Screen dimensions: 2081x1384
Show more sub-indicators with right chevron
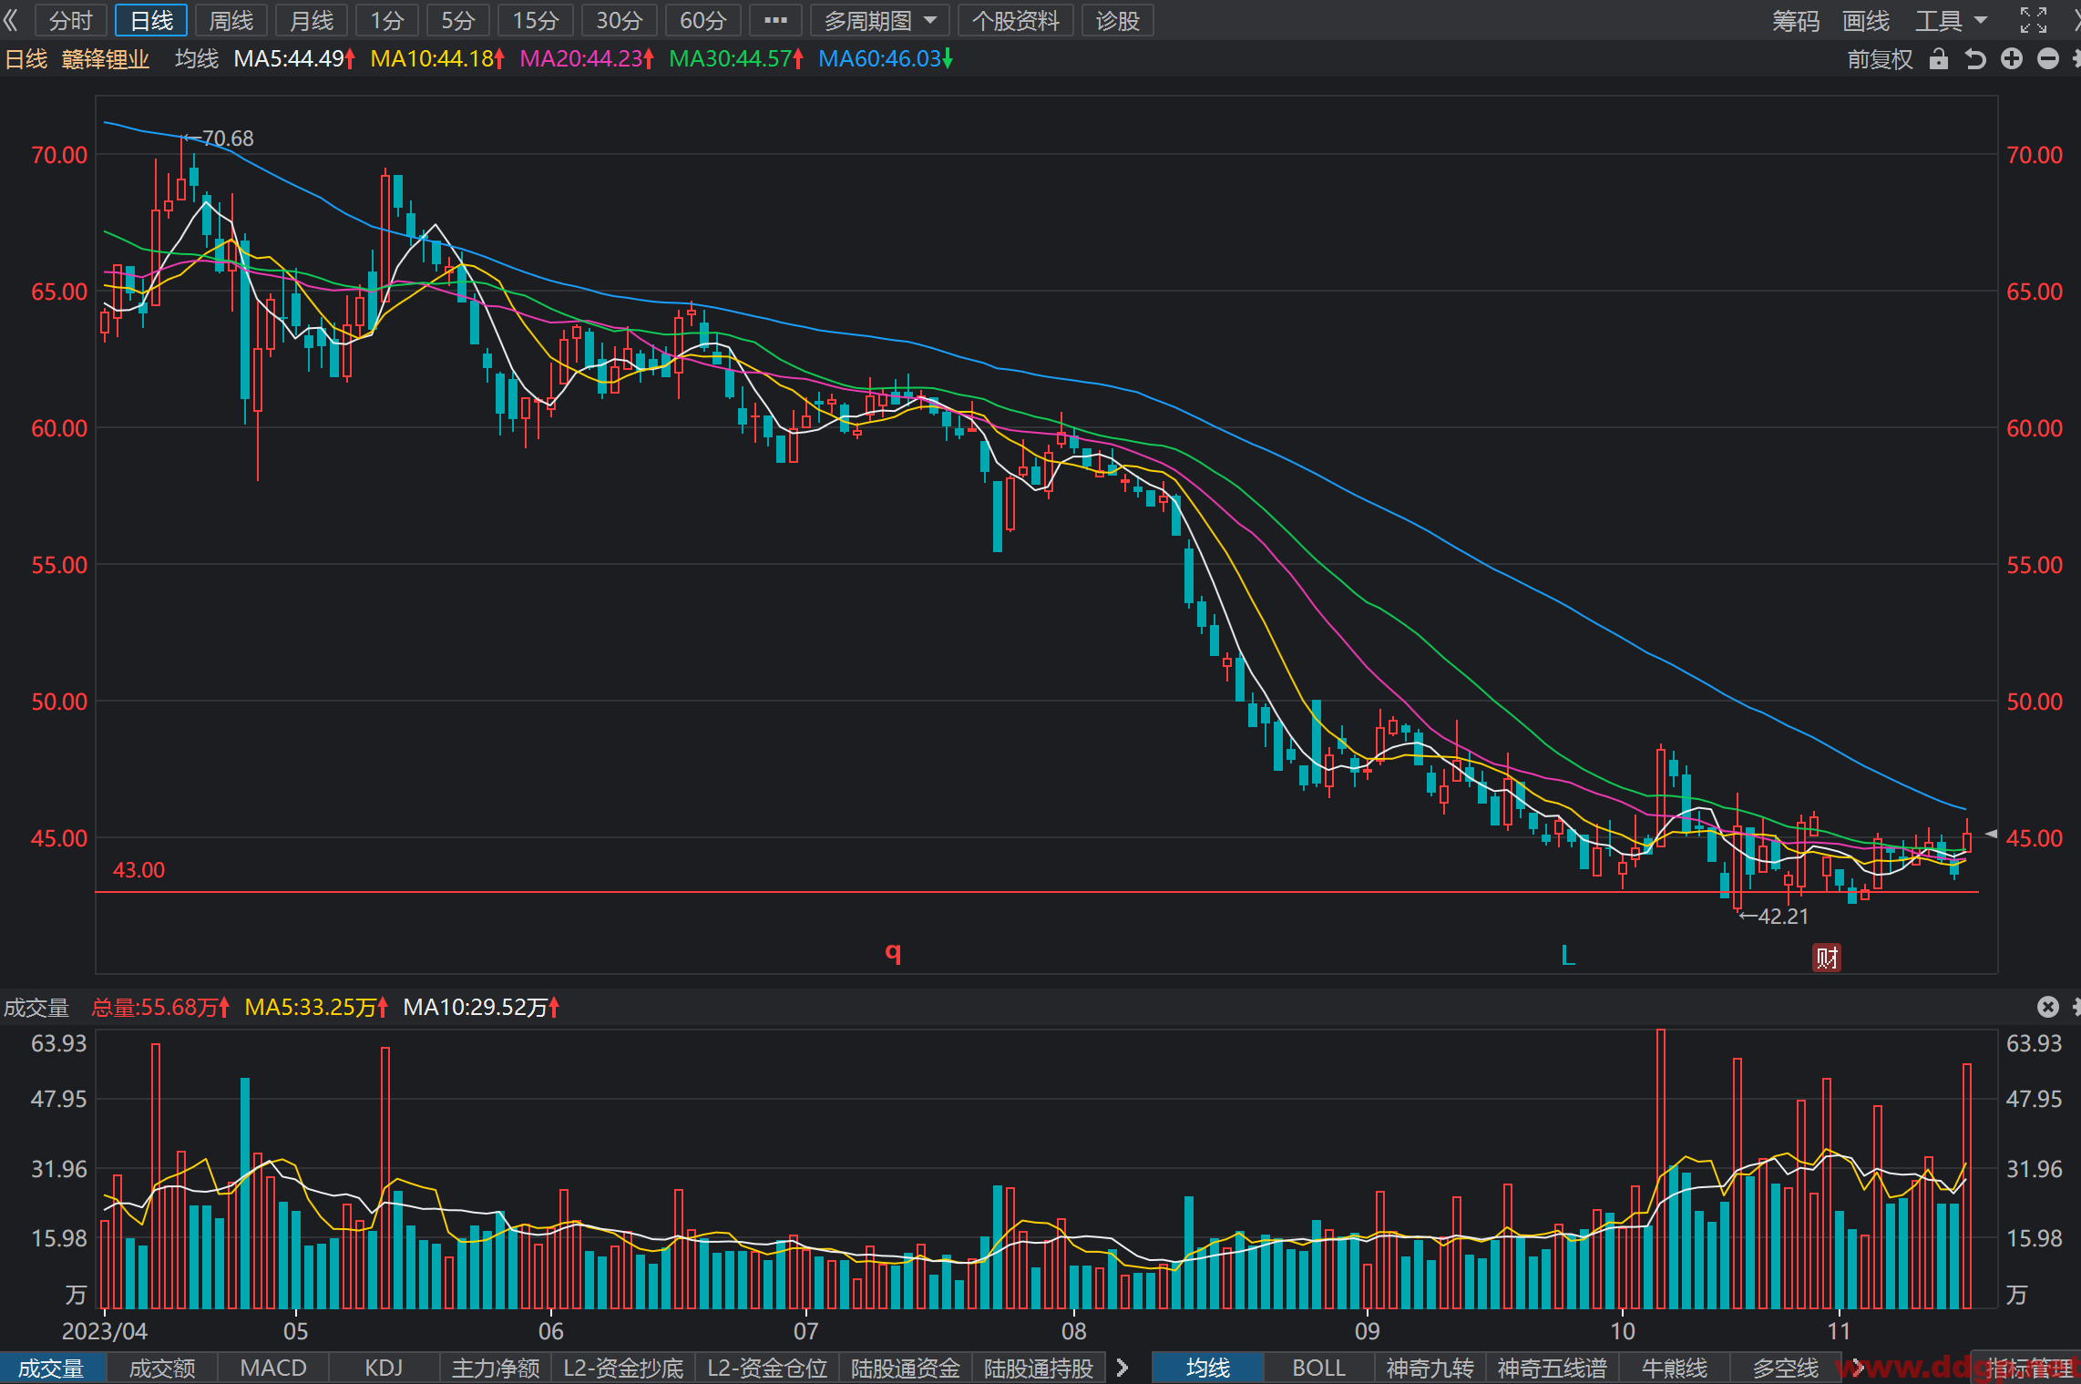click(x=1123, y=1369)
